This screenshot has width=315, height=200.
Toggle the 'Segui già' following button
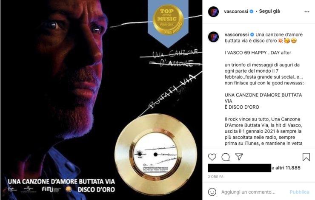[269, 11]
